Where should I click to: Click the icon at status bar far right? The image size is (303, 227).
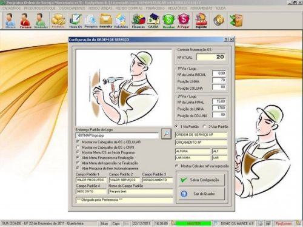tap(299, 223)
